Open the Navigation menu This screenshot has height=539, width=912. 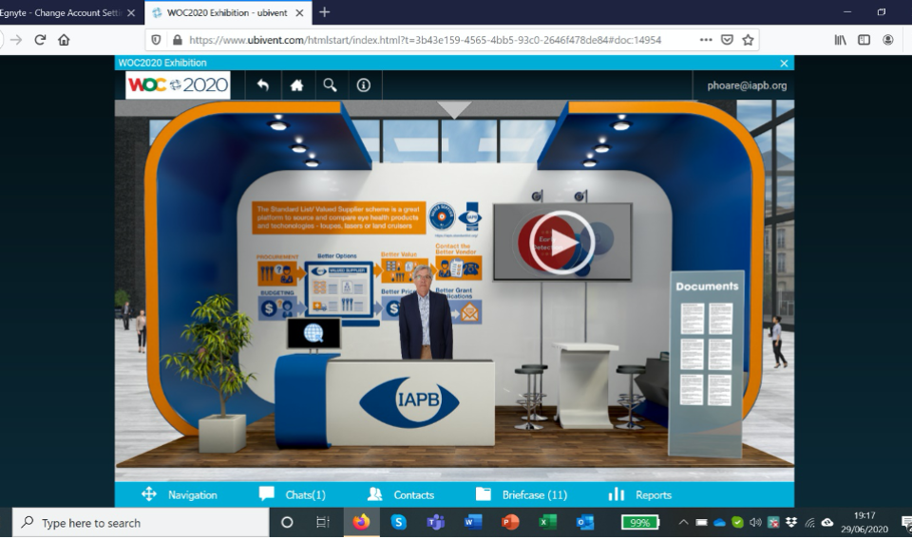180,494
